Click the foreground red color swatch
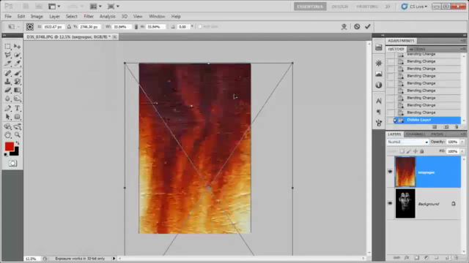 coord(9,146)
